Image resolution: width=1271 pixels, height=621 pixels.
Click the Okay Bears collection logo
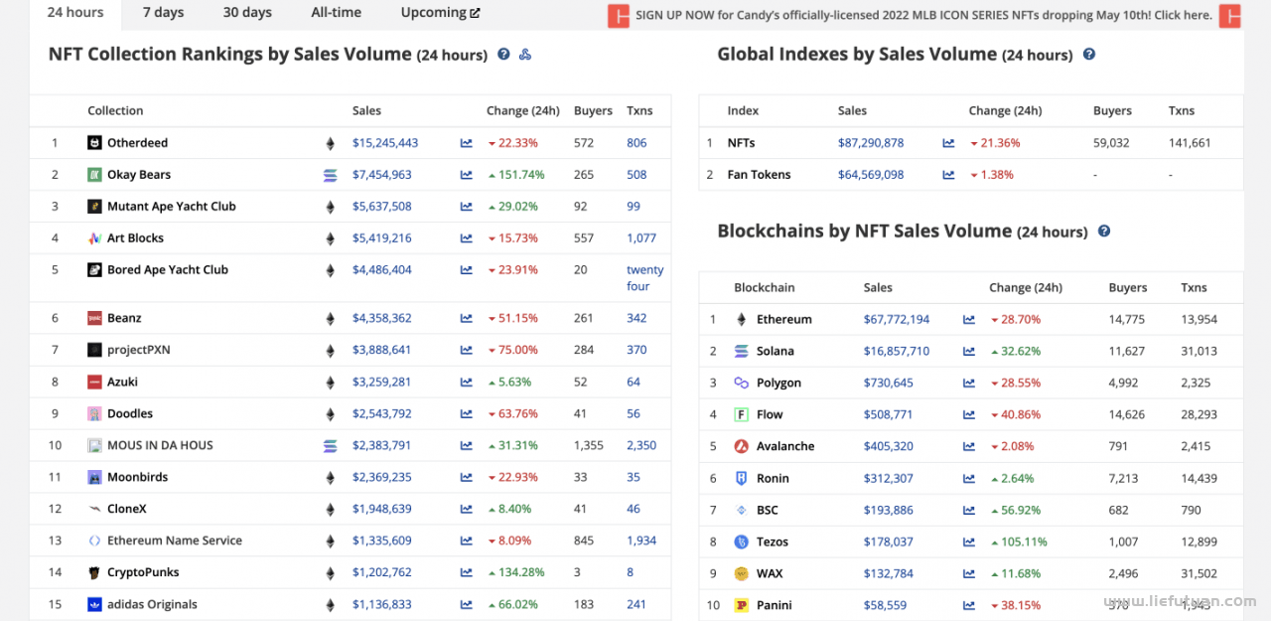[94, 175]
